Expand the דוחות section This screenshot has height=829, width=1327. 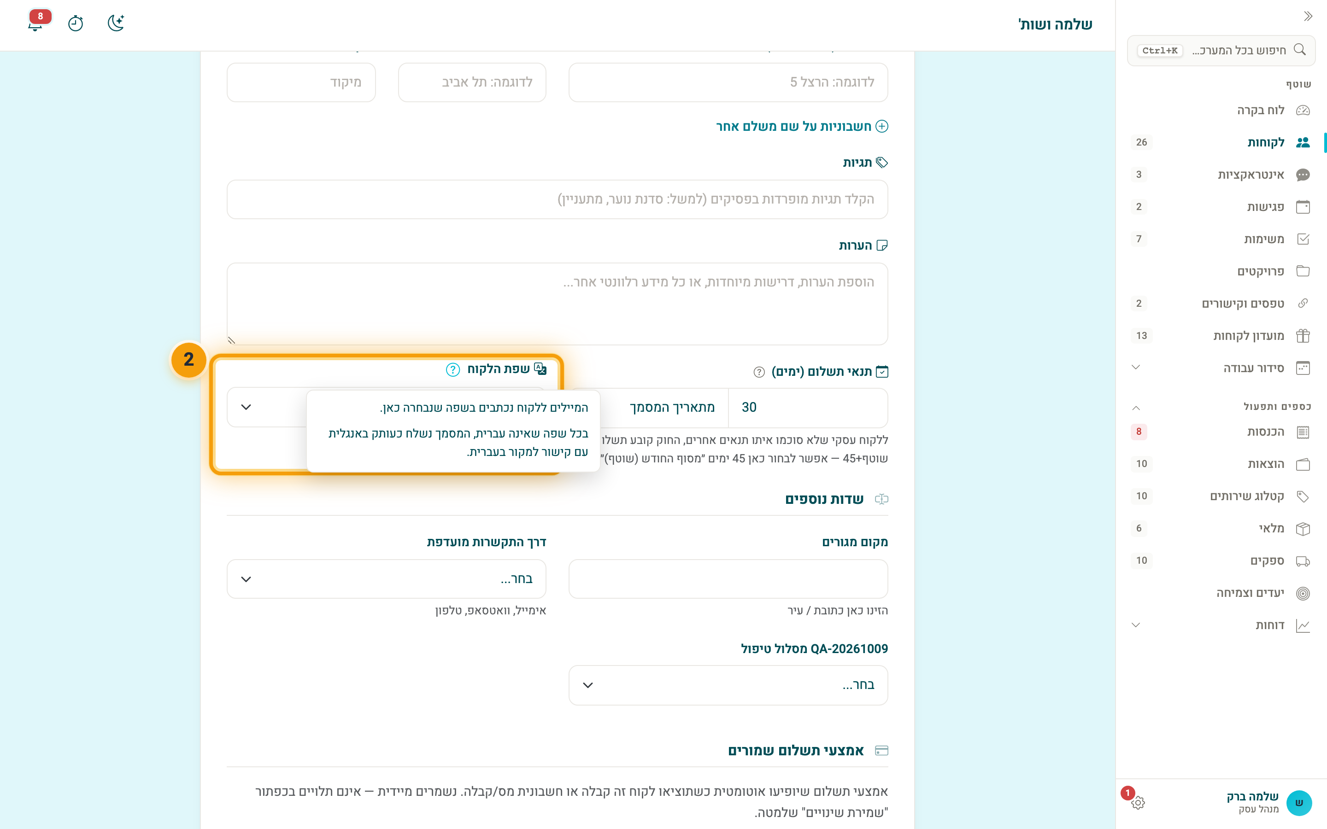click(x=1221, y=625)
